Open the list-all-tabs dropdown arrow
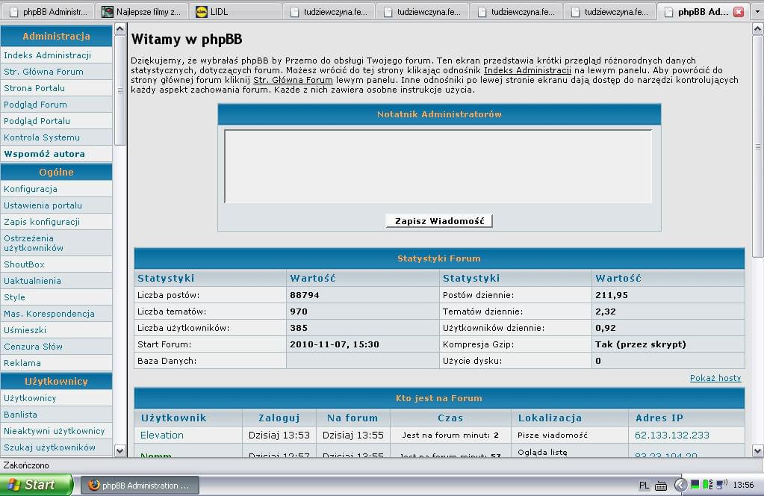764x496 pixels. pos(757,12)
